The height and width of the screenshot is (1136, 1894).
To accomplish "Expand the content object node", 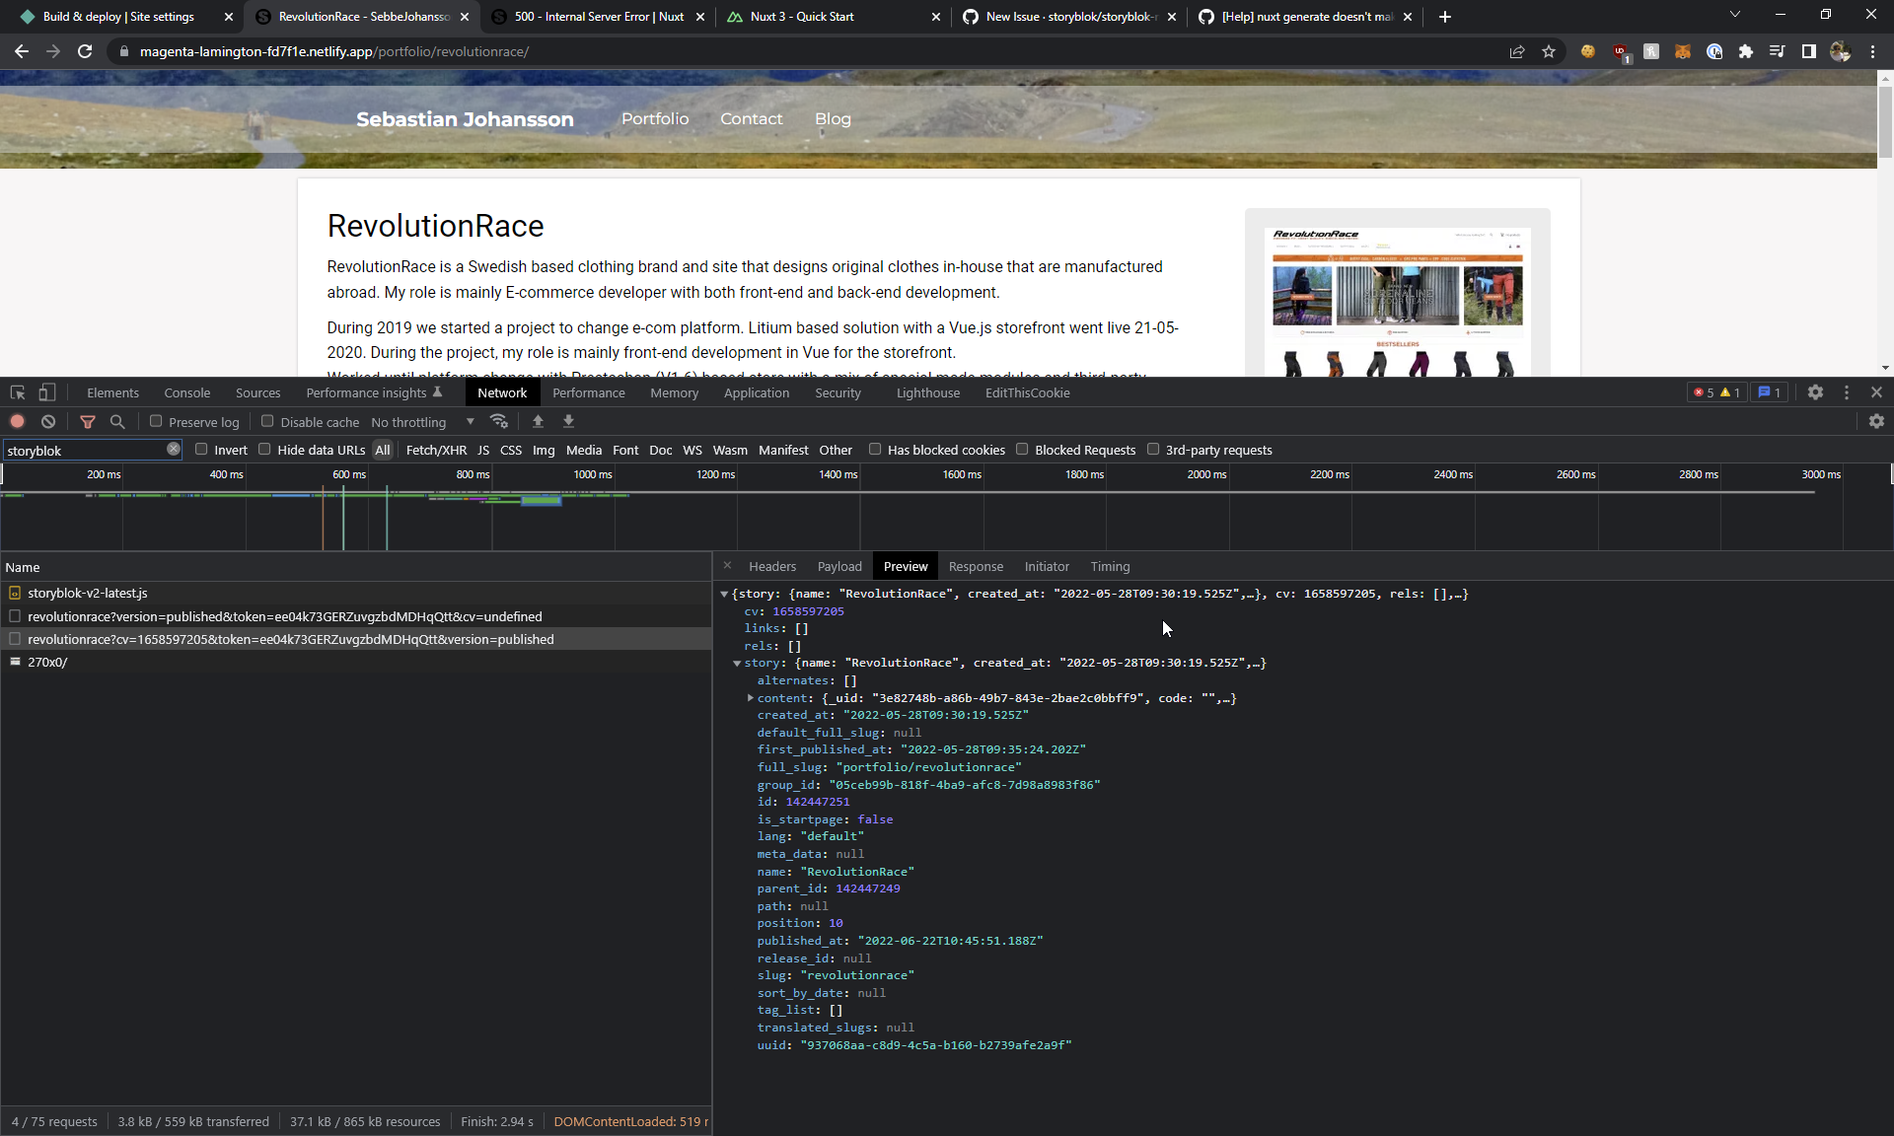I will tap(750, 698).
